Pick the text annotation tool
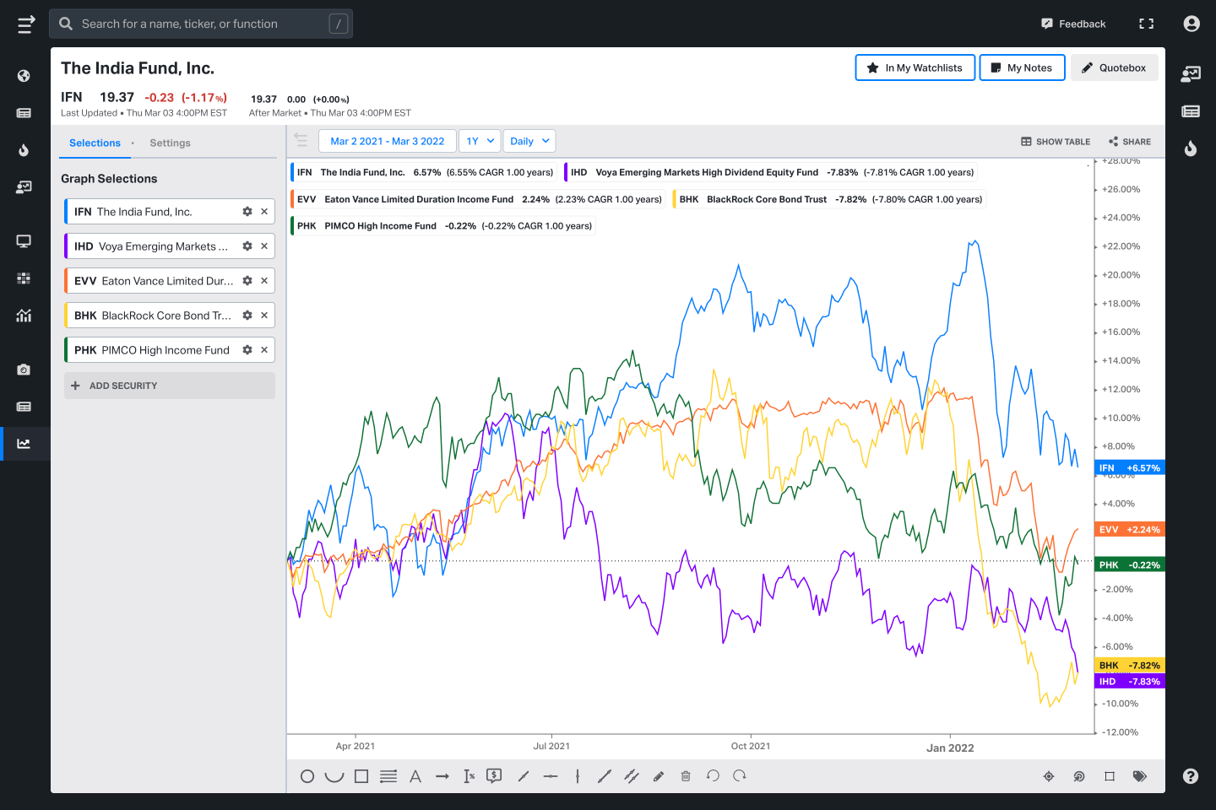Screen dimensions: 1216x810 (x=415, y=776)
